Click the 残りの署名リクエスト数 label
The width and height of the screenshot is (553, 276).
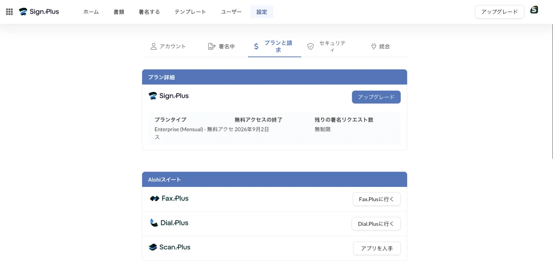click(x=344, y=119)
